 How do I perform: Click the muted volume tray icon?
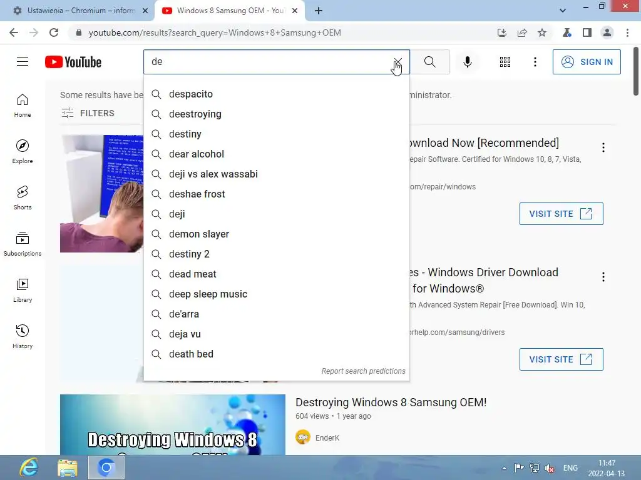tap(550, 468)
